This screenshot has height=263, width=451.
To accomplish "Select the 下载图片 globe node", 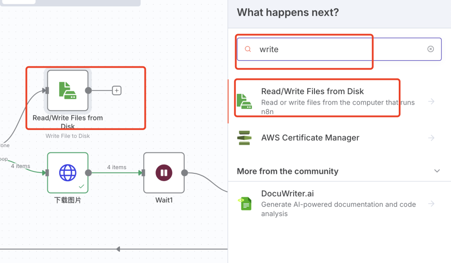I will pos(68,173).
